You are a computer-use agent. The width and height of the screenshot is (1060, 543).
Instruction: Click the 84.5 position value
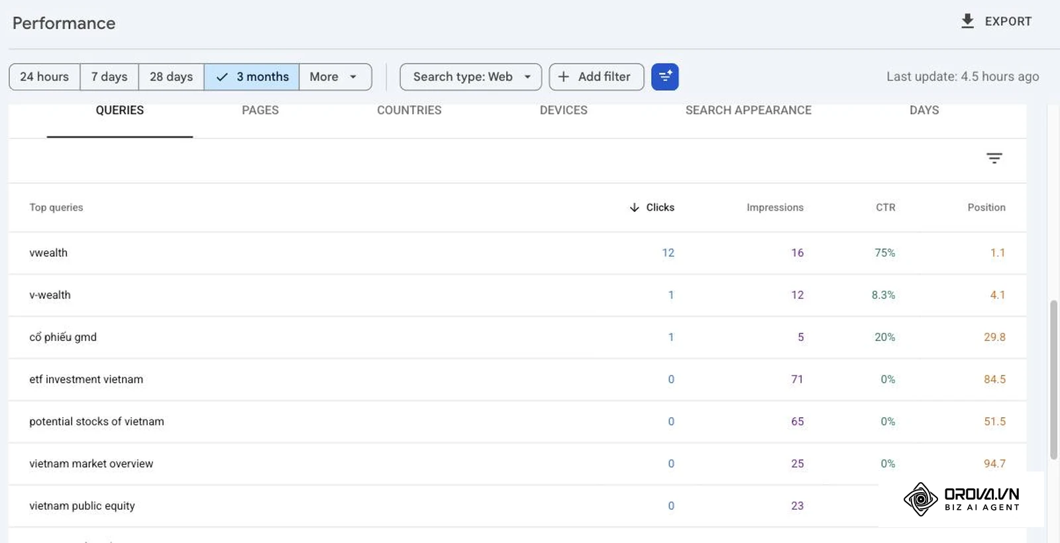(x=994, y=379)
